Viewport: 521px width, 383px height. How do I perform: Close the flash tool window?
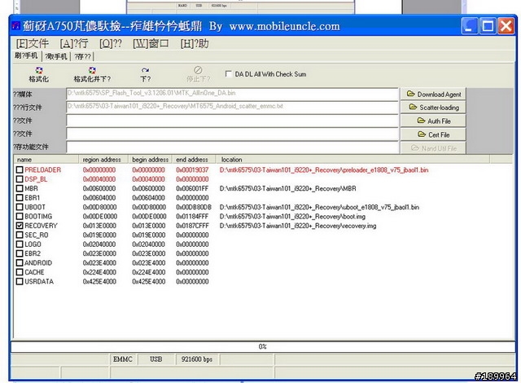tap(506, 26)
